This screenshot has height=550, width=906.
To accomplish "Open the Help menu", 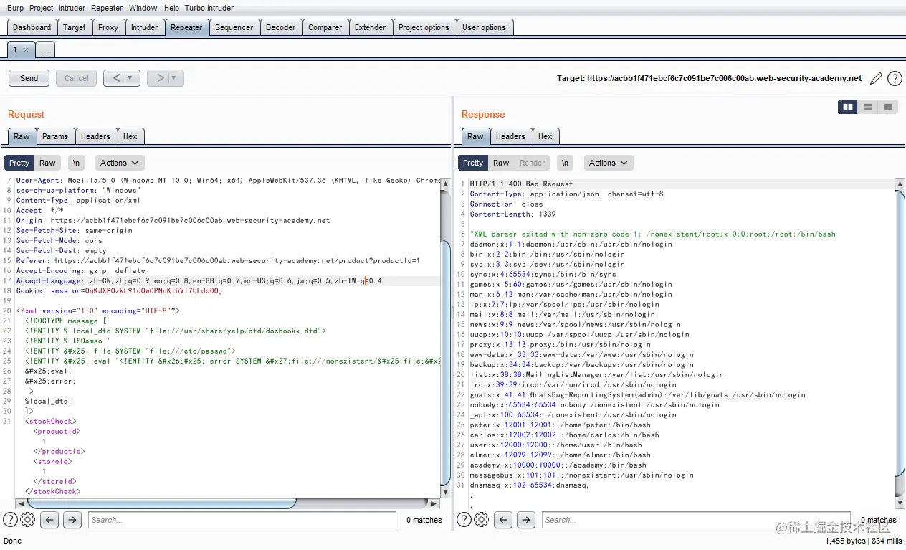I will 171,8.
